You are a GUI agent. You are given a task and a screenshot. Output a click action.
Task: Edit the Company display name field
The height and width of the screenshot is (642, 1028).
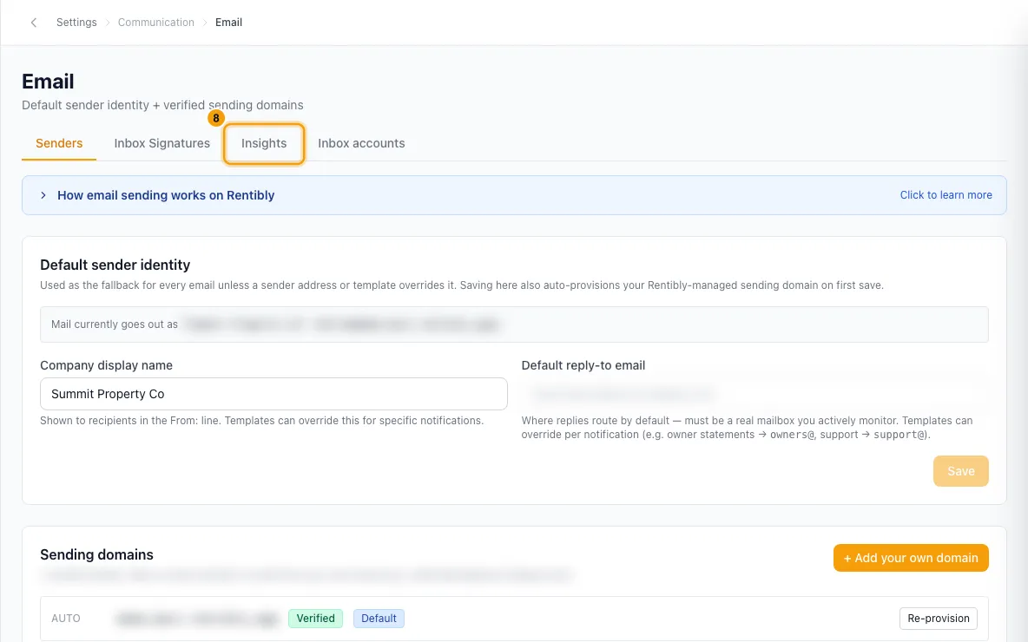coord(273,394)
